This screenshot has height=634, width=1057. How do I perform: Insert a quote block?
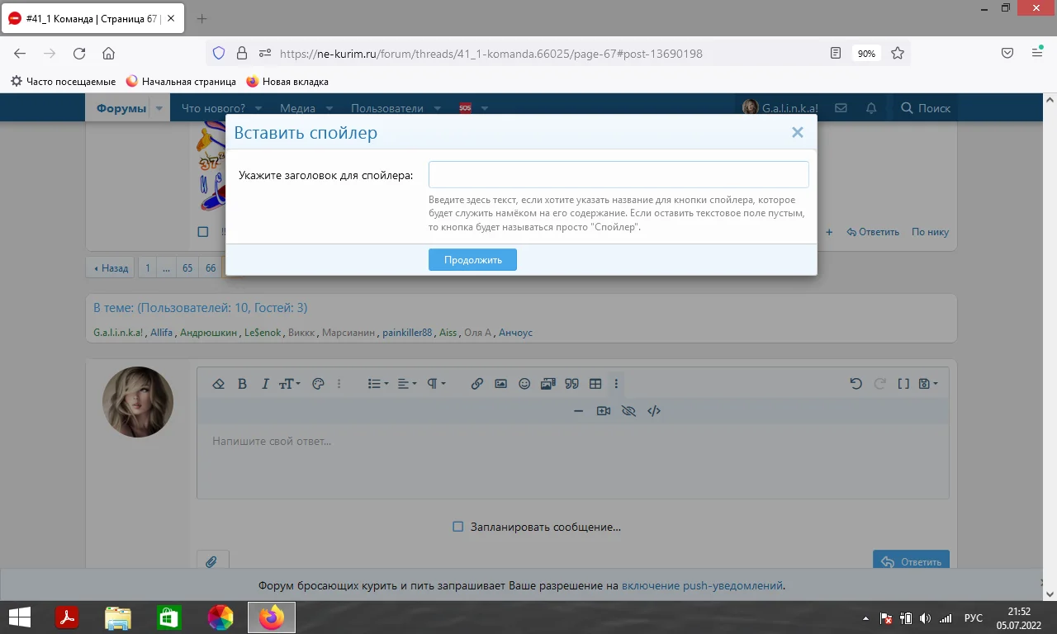571,384
